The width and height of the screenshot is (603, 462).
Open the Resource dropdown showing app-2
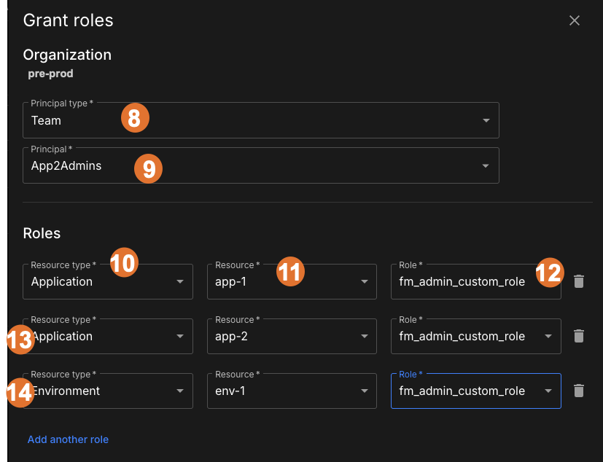(x=365, y=336)
